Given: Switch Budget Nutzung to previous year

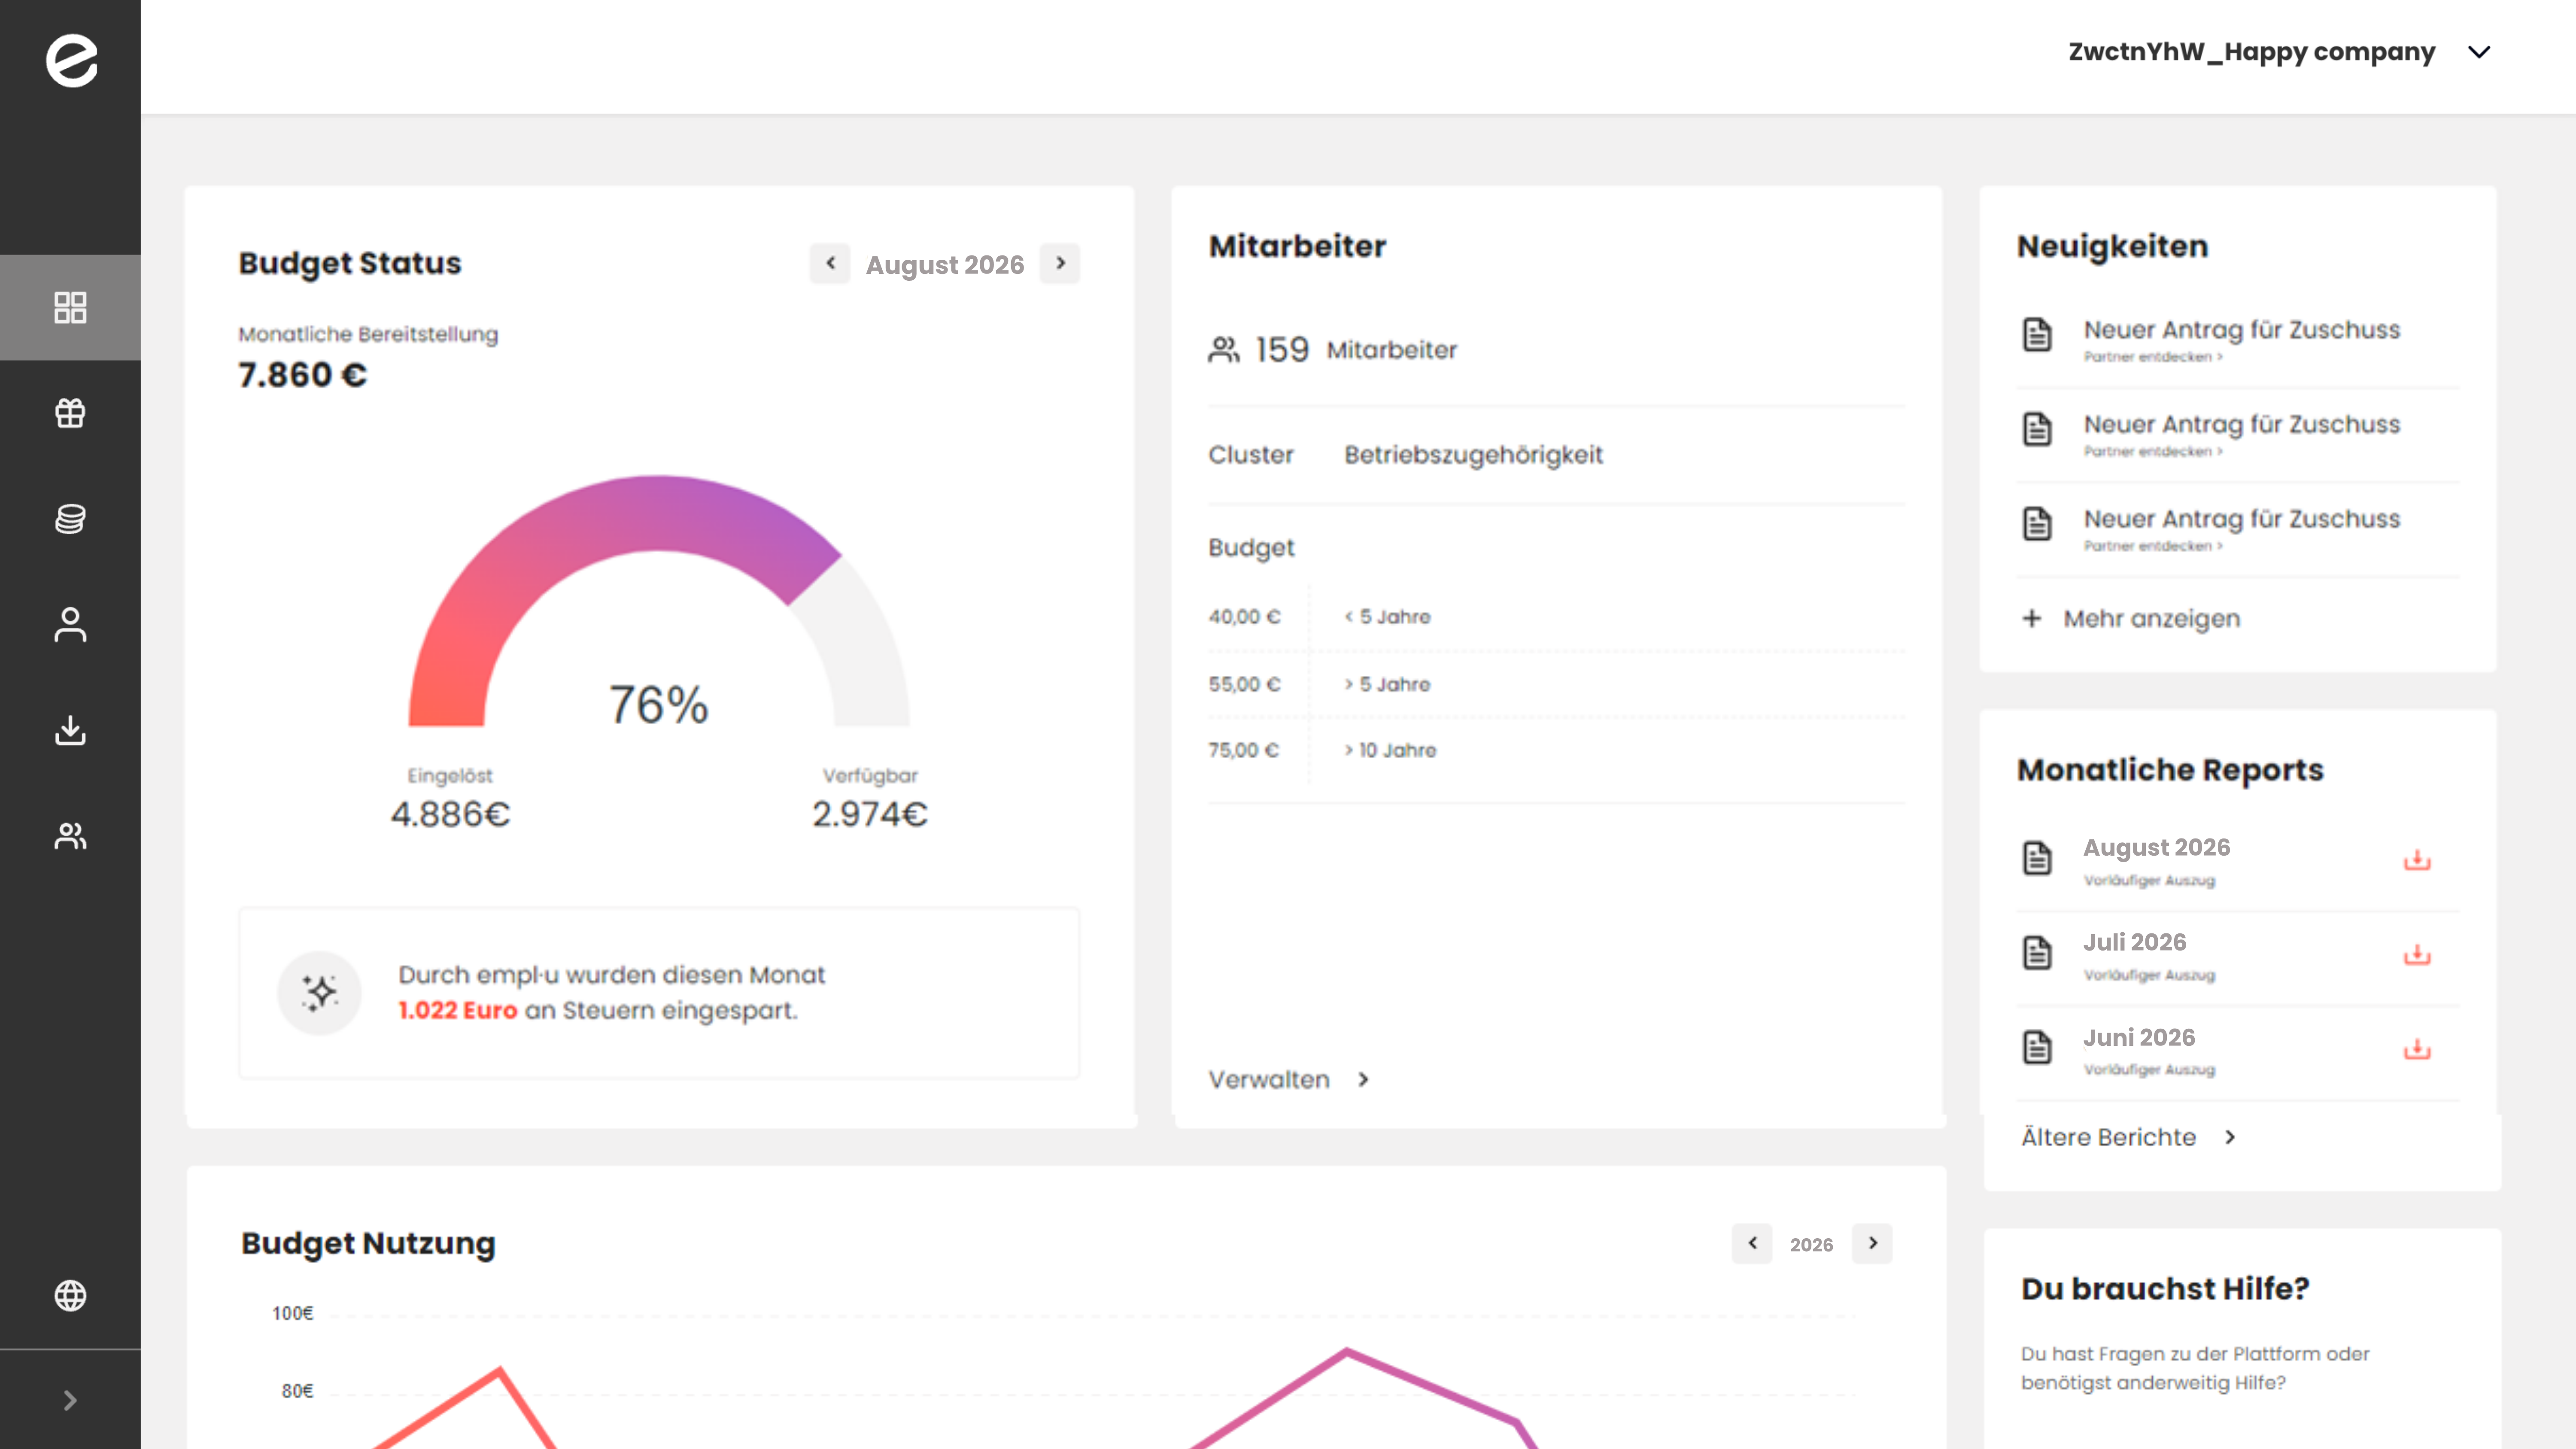Looking at the screenshot, I should pyautogui.click(x=1752, y=1243).
